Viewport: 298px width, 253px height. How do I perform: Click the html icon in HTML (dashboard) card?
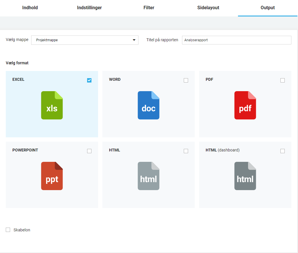pyautogui.click(x=245, y=176)
